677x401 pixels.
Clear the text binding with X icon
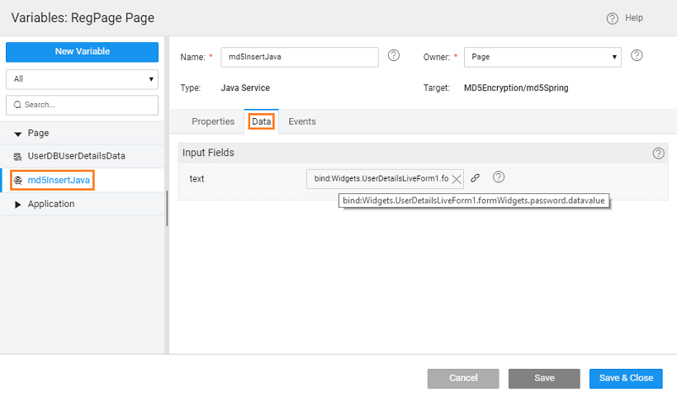point(457,179)
